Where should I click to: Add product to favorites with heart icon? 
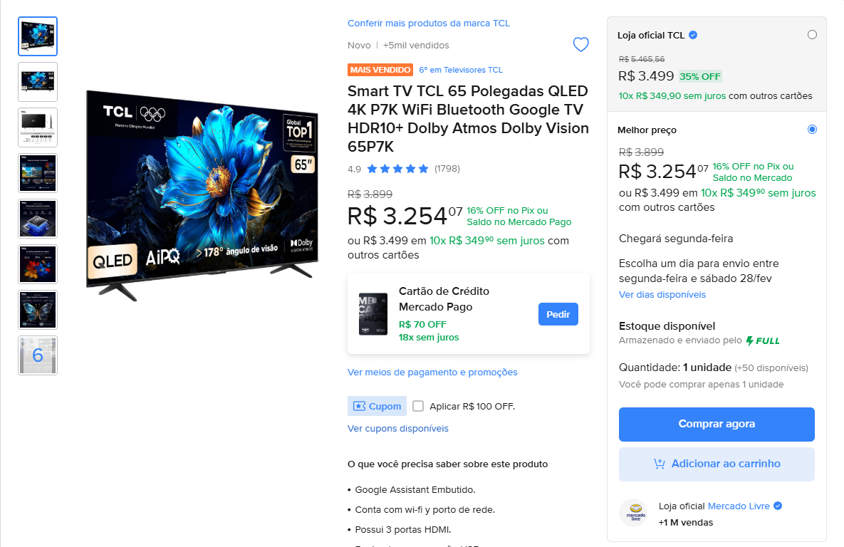tap(580, 44)
